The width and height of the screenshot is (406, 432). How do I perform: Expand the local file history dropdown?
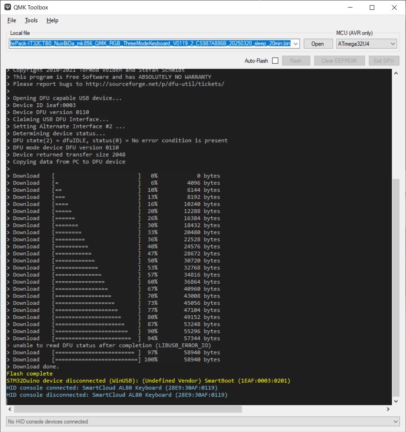click(x=295, y=44)
